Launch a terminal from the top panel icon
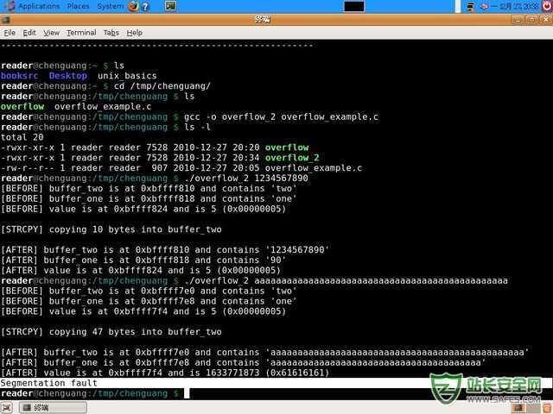Screen dimensions: 553x414 (170, 6)
